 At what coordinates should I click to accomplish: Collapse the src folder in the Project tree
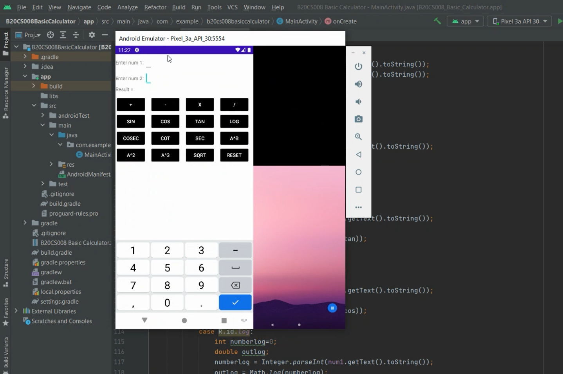(x=34, y=105)
